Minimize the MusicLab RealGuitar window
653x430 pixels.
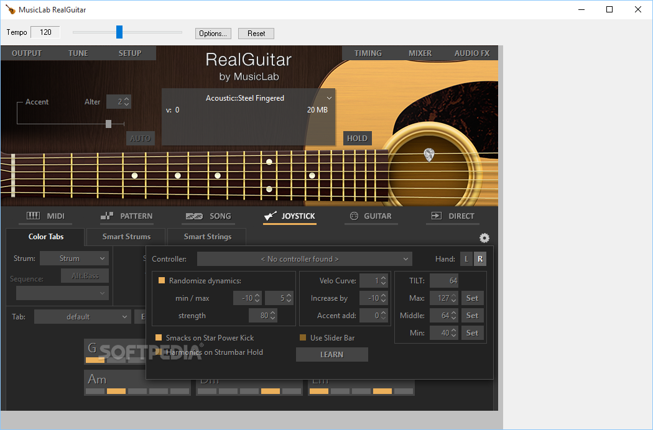point(581,9)
